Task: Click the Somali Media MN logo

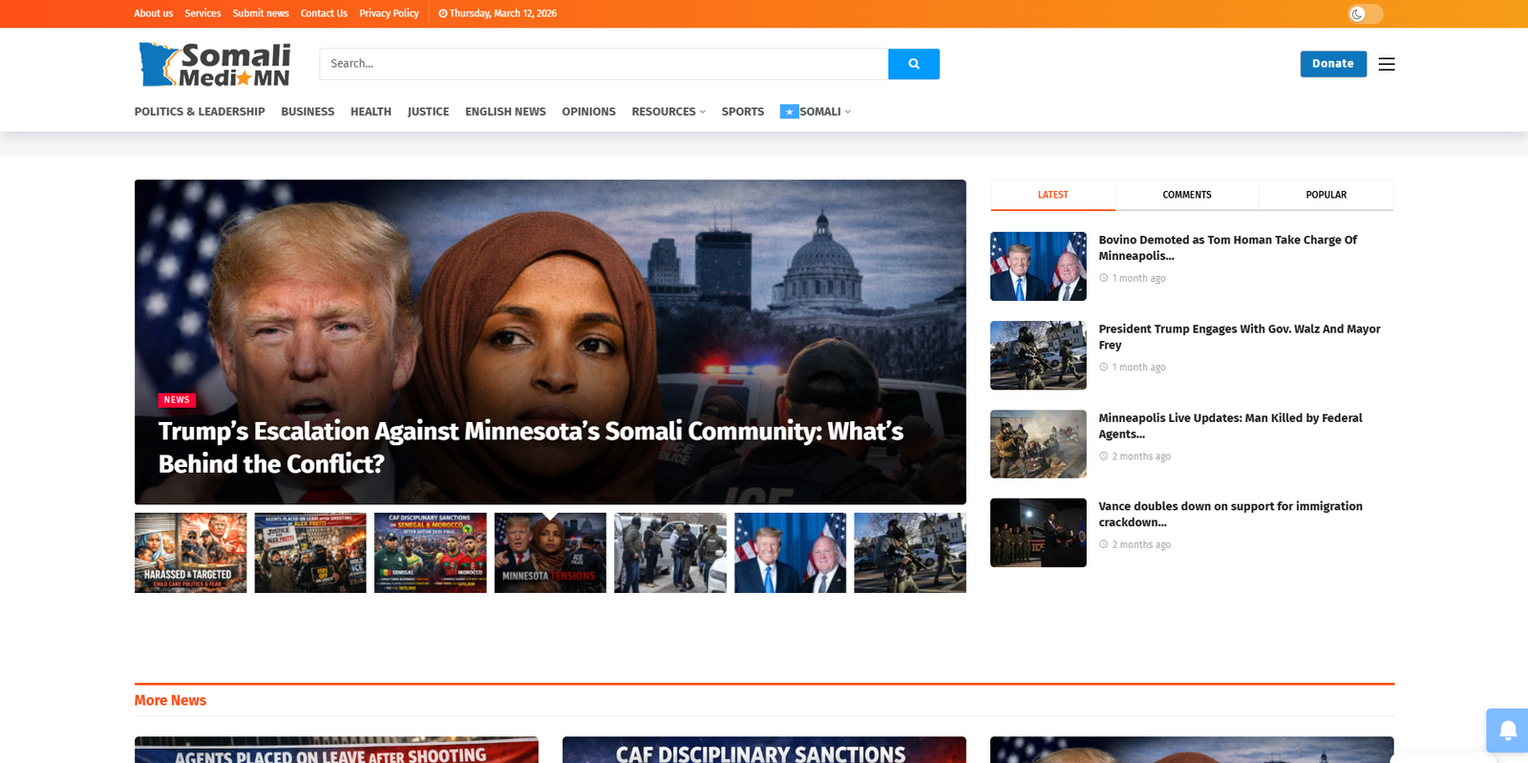Action: (x=215, y=64)
